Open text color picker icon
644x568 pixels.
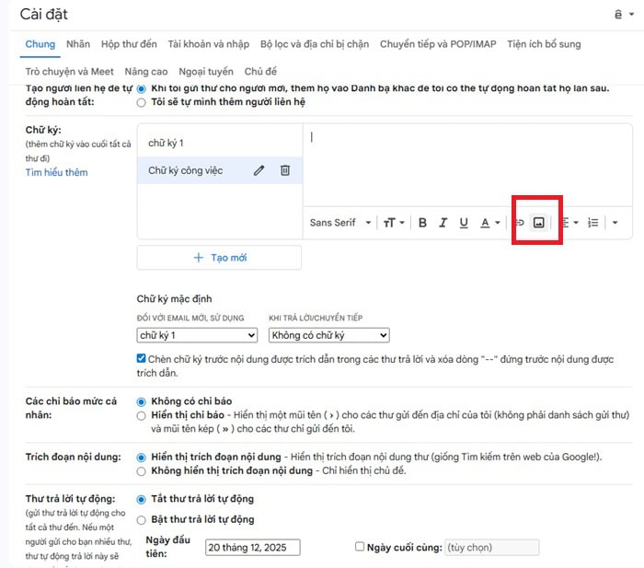click(490, 223)
